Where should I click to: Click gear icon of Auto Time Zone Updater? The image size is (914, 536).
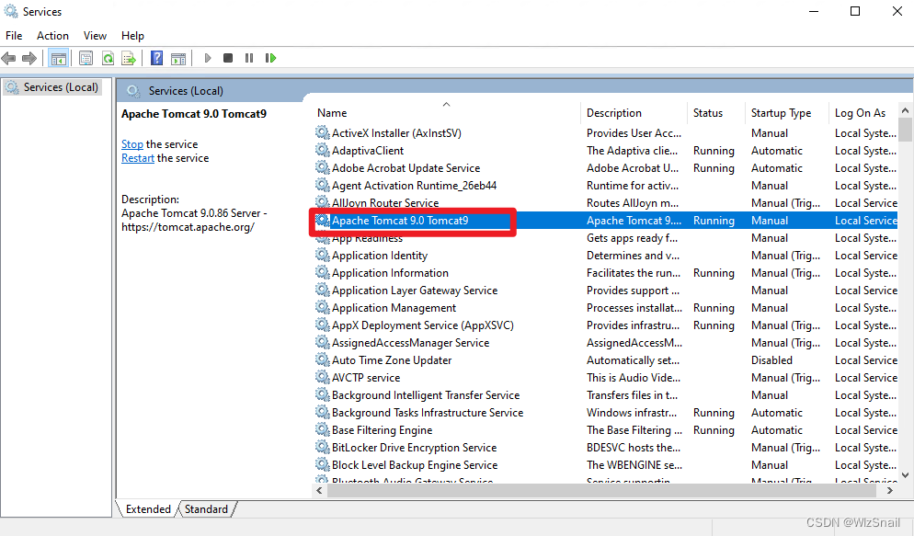coord(323,359)
